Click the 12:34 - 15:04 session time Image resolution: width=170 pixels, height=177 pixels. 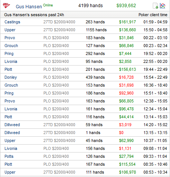tap(155, 109)
